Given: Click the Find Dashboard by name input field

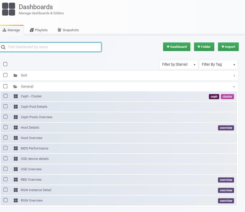Looking at the screenshot, I should [52, 47].
